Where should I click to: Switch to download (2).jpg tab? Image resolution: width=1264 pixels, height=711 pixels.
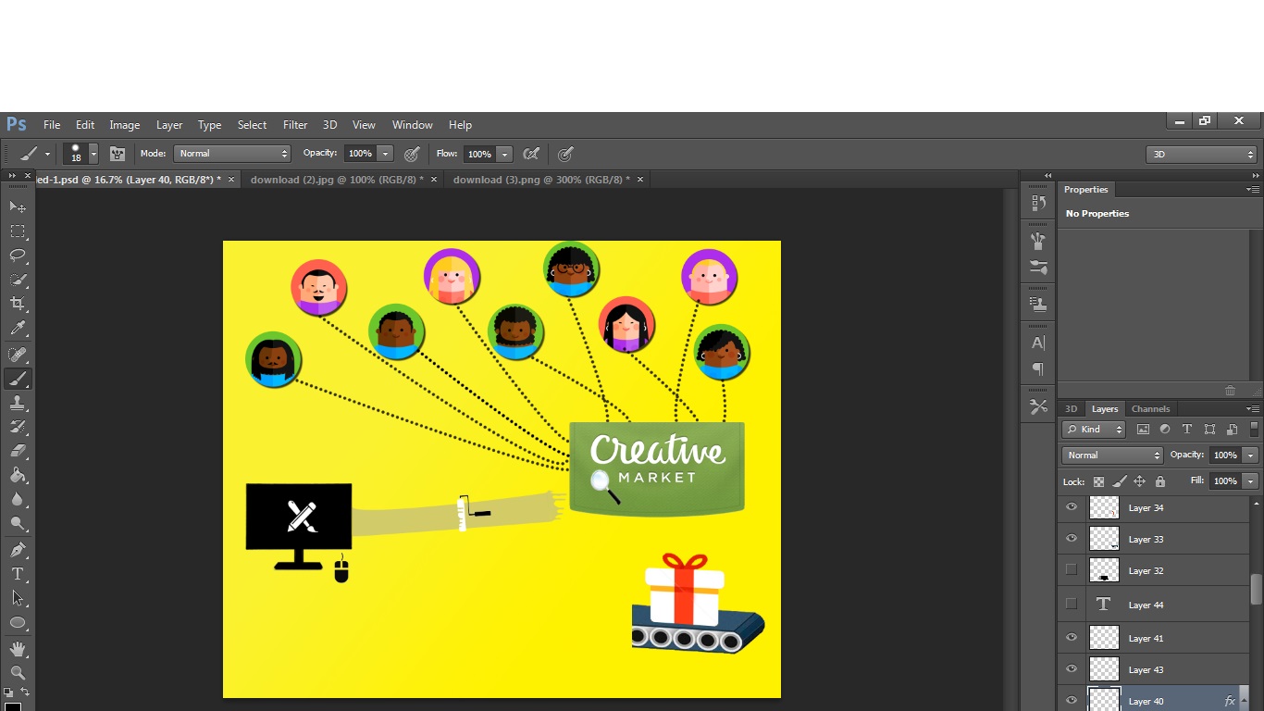[337, 180]
